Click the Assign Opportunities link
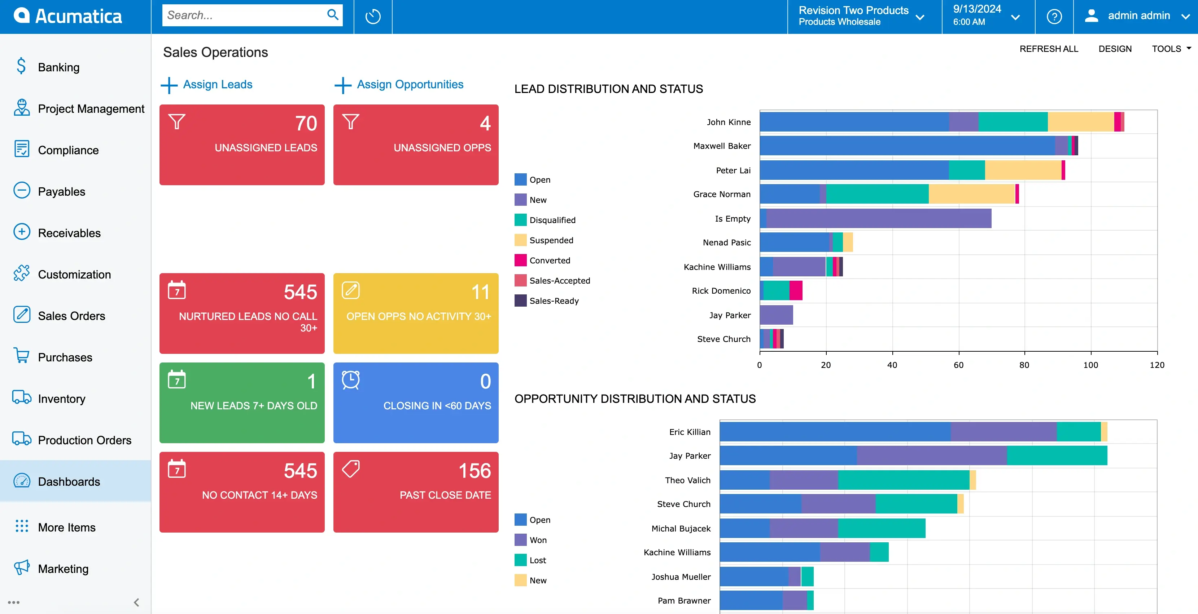1198x614 pixels. (410, 84)
